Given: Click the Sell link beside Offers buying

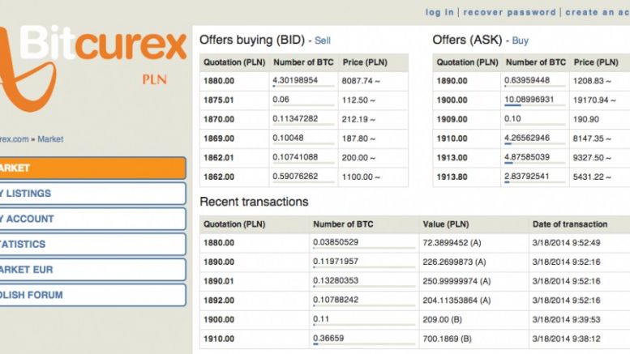Looking at the screenshot, I should coord(323,41).
